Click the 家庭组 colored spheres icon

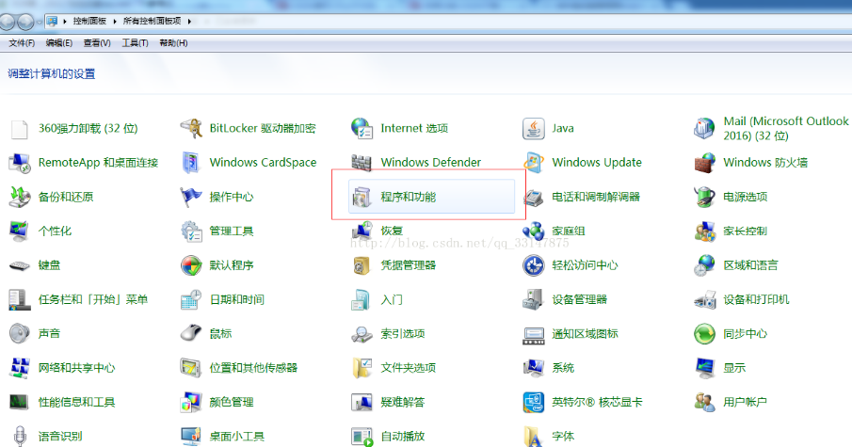click(x=533, y=231)
